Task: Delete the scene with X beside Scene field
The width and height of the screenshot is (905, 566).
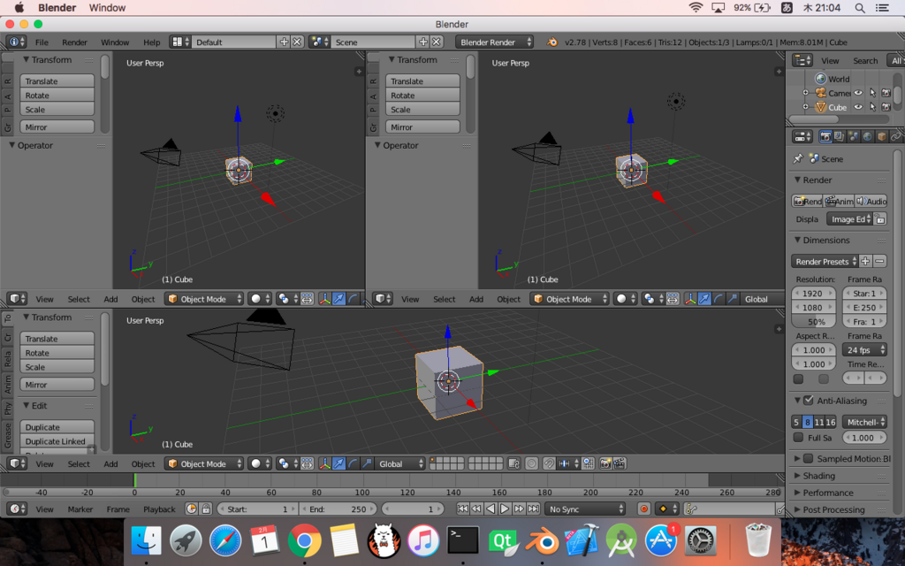Action: point(437,42)
